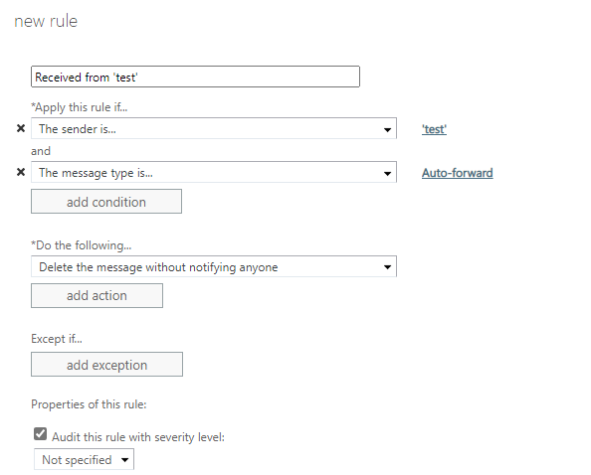Click the "new rule" page heading
The width and height of the screenshot is (591, 475).
click(x=46, y=21)
